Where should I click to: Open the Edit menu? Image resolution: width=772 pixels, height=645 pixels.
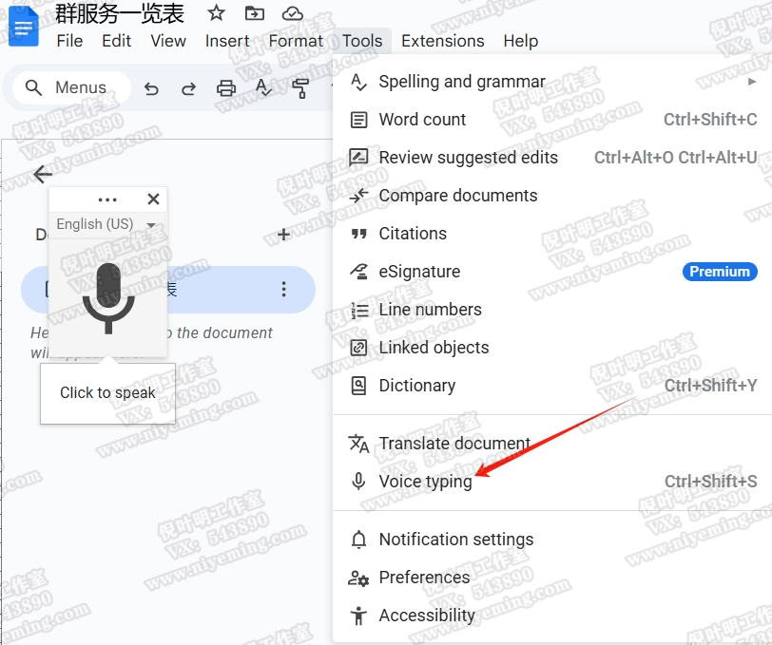(x=117, y=41)
